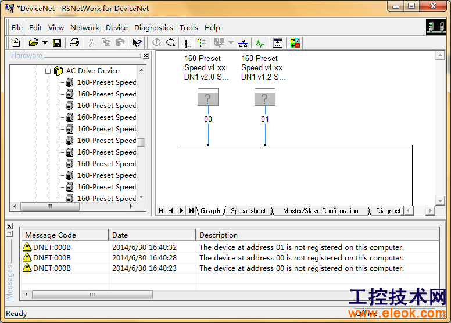
Task: Switch to Master/Slave Configuration tab
Action: 320,211
